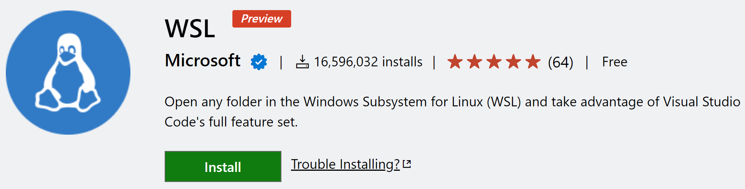Click the second rating star

(x=474, y=62)
